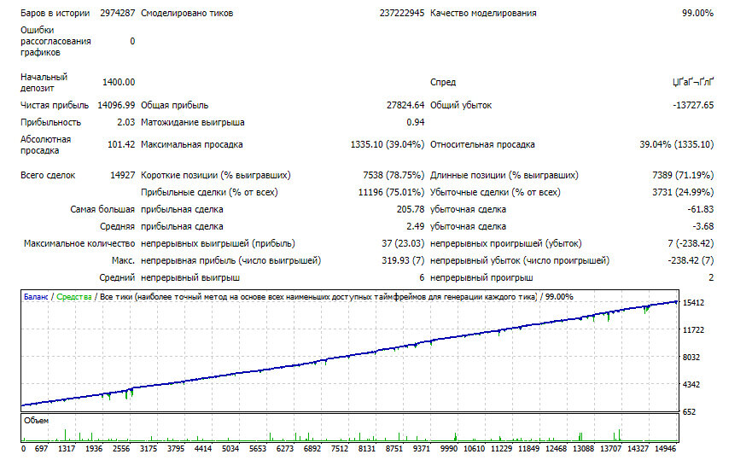
Task: Click the 652 value on chart axis
Action: [689, 412]
